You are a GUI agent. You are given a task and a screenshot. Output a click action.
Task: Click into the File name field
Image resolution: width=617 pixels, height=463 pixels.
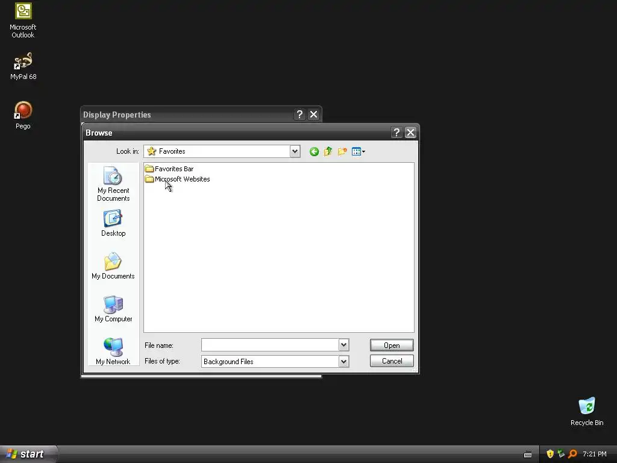click(x=270, y=345)
